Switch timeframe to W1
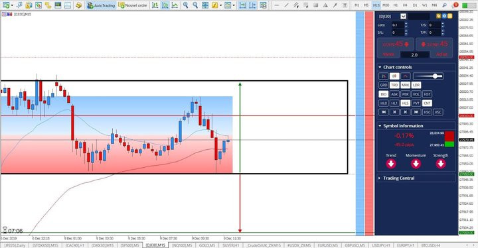Image resolution: width=478 pixels, height=248 pixels. [x=425, y=5]
